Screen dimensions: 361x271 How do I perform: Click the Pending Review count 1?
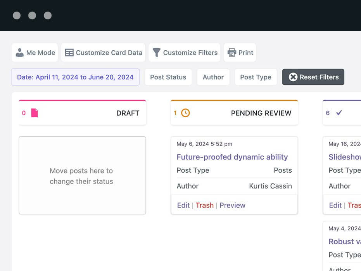pos(175,113)
